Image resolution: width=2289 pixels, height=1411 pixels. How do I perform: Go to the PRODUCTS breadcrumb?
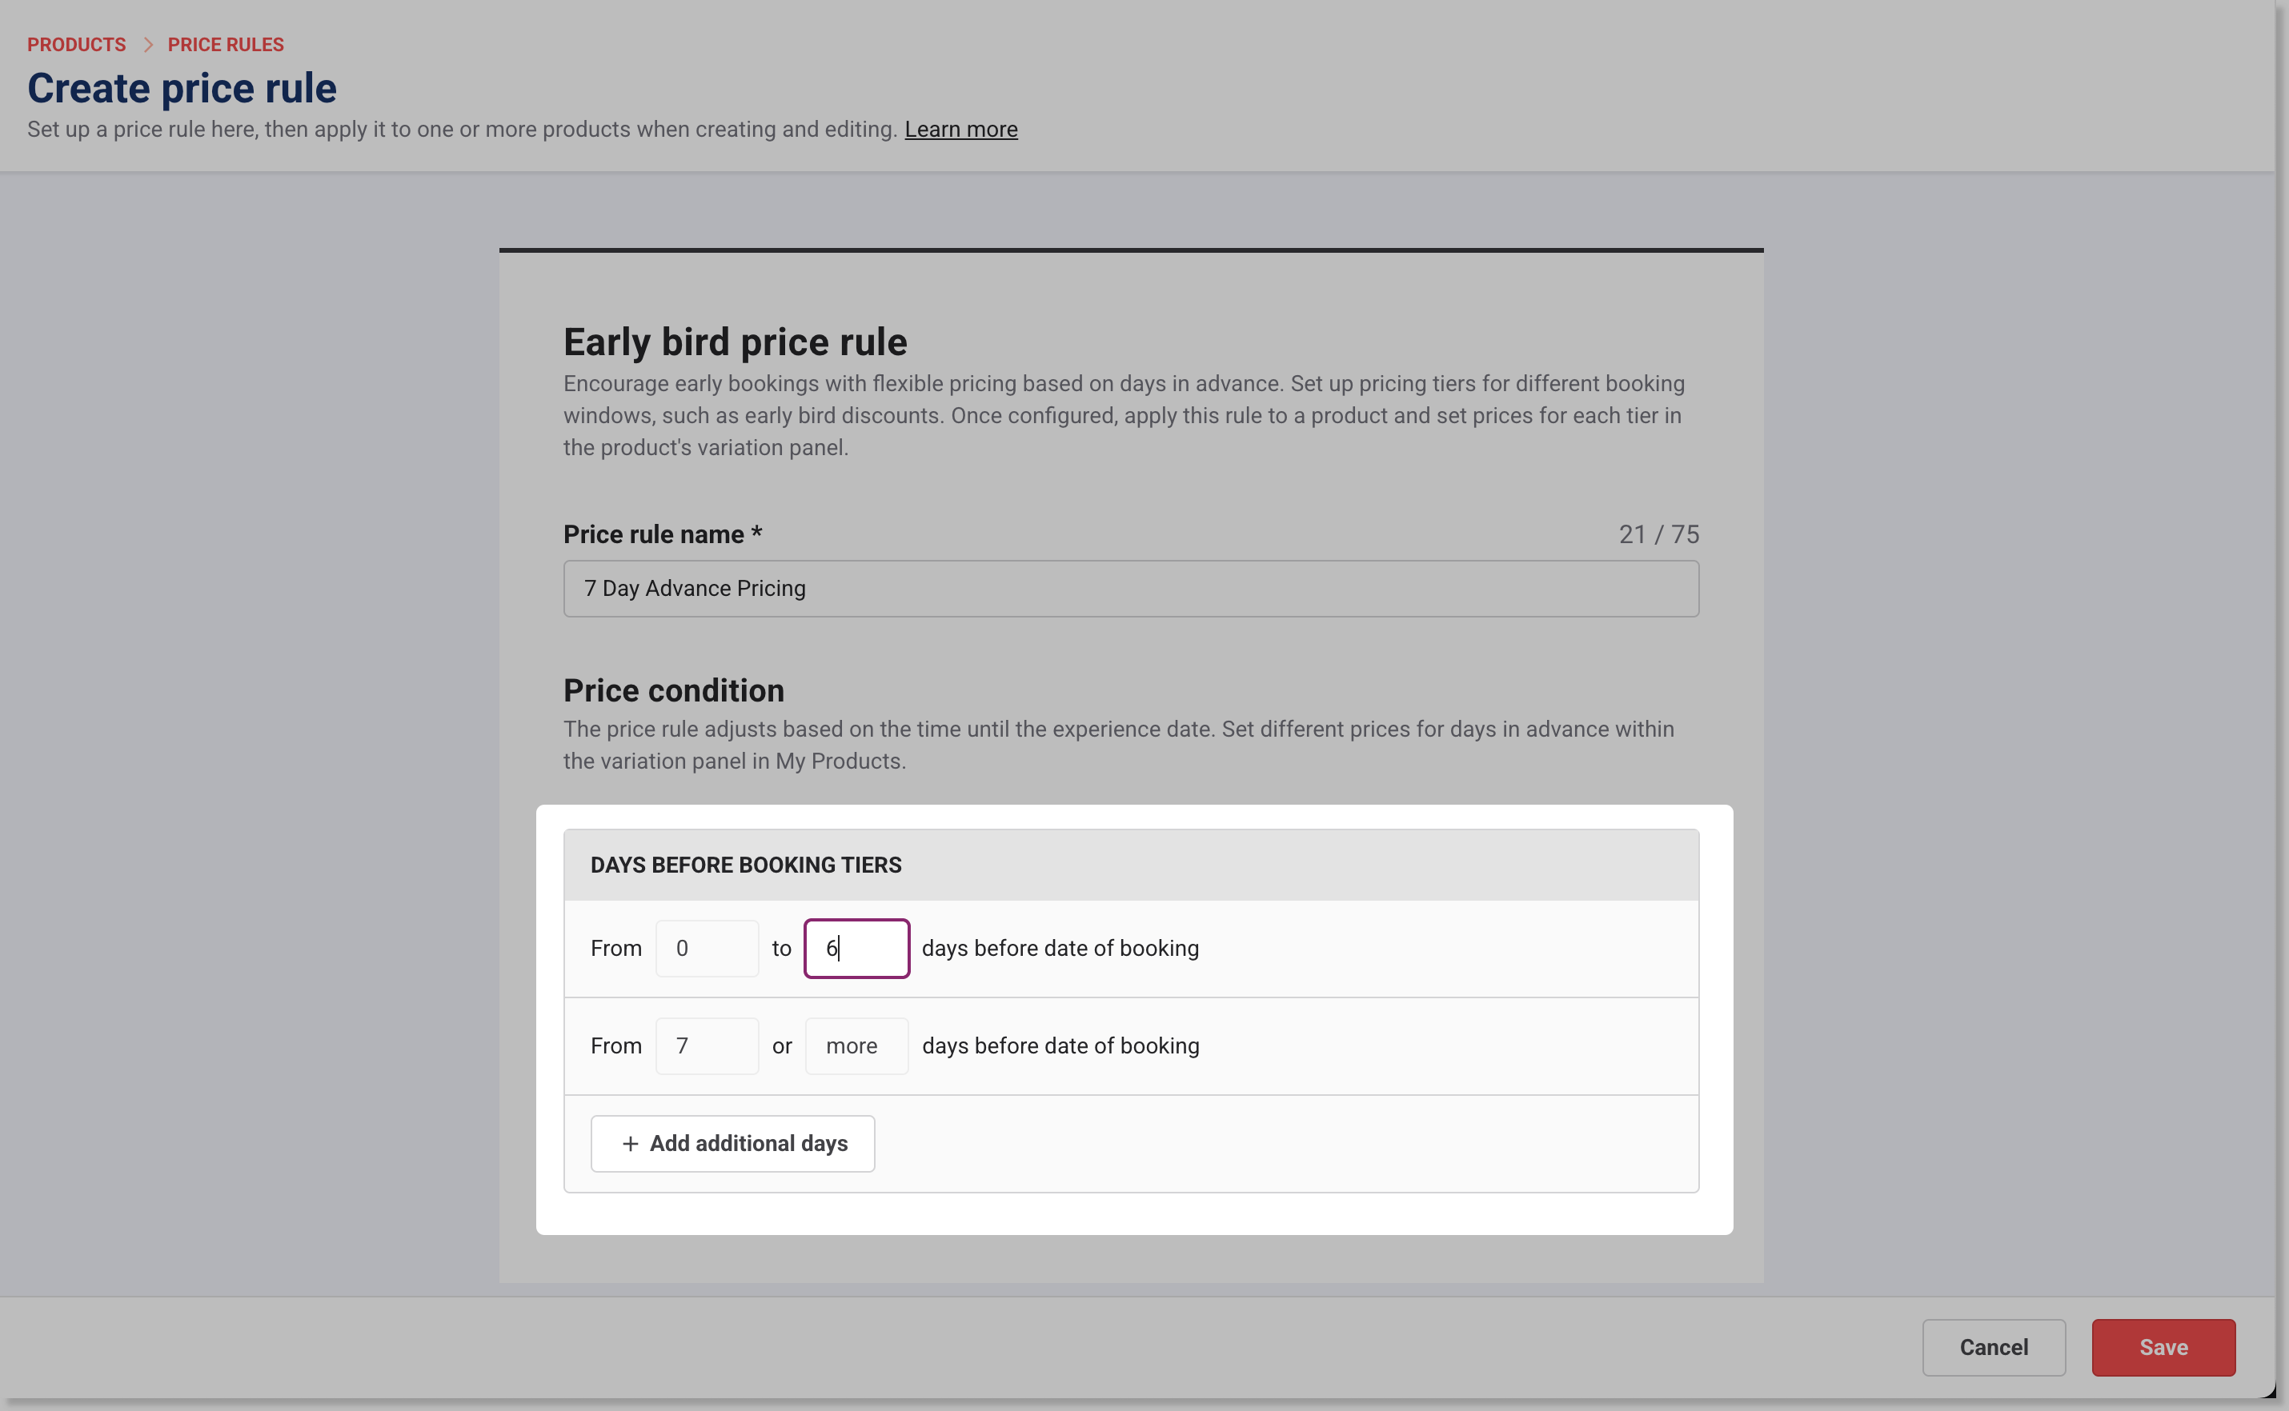pos(77,45)
